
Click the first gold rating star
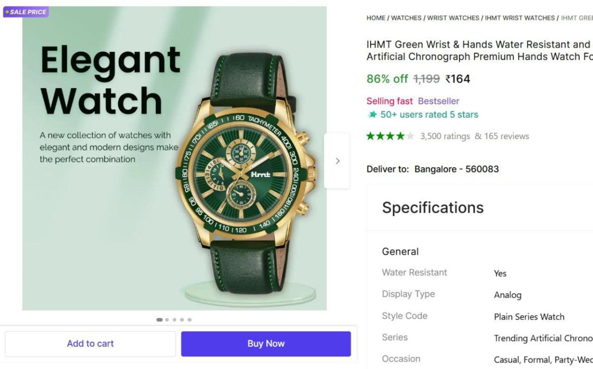coord(369,136)
